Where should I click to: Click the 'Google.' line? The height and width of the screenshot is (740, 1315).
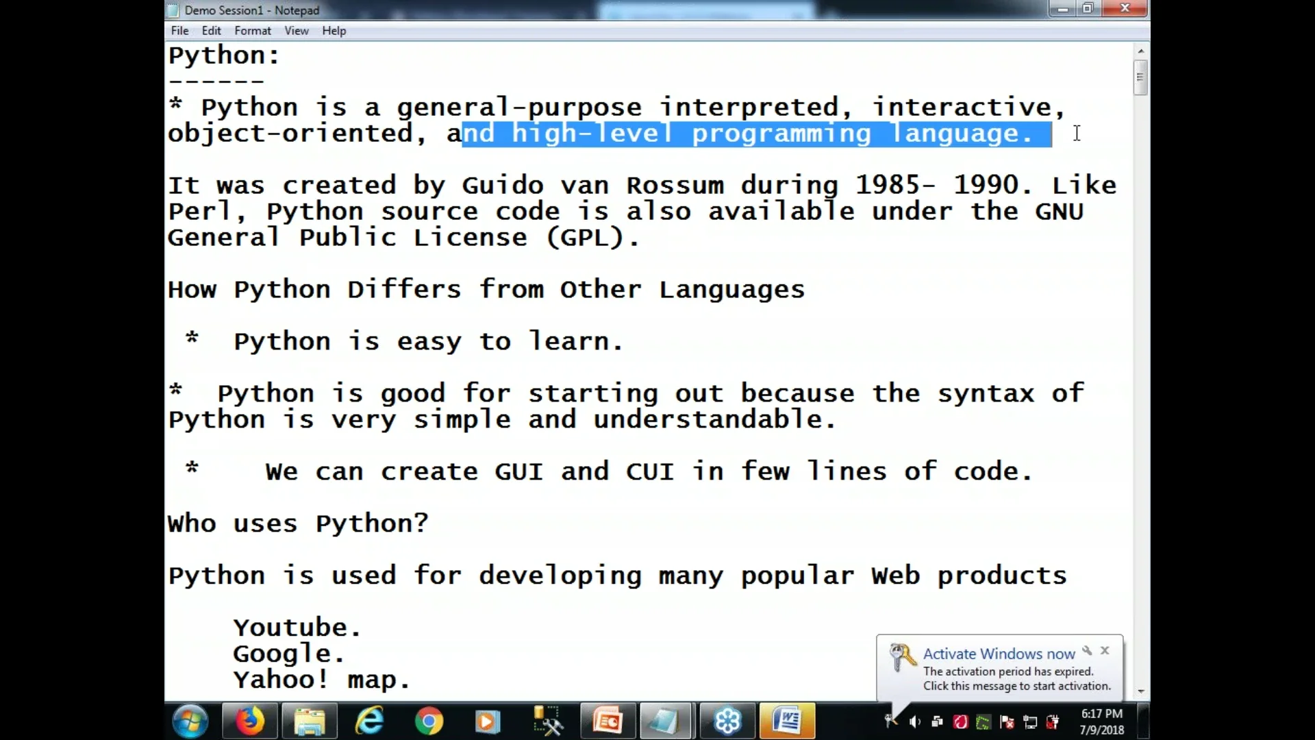click(x=289, y=654)
